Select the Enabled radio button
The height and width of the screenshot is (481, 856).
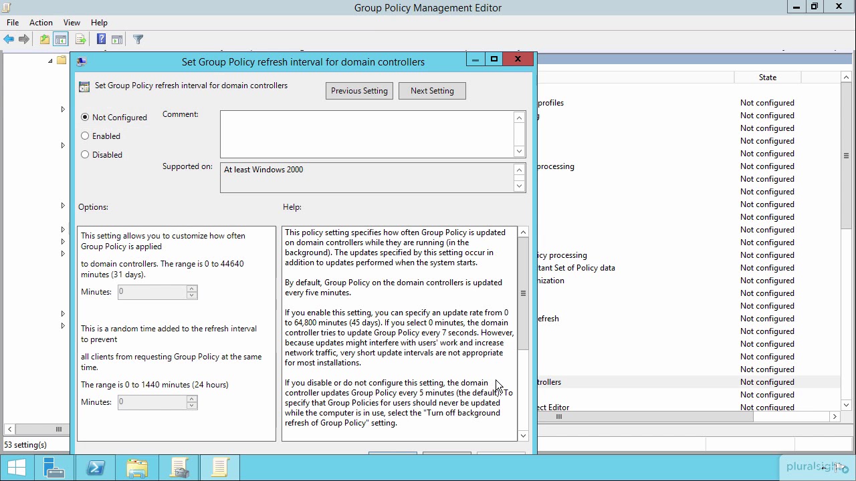85,136
